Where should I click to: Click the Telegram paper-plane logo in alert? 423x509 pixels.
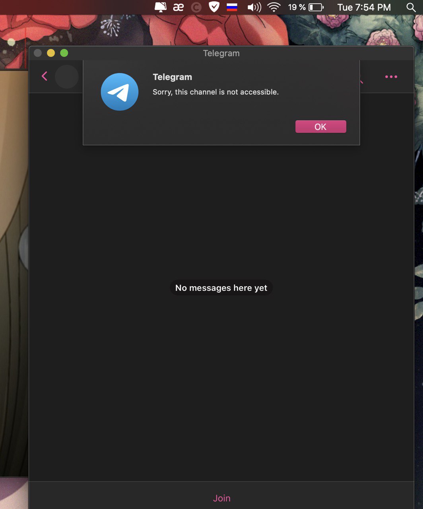120,92
